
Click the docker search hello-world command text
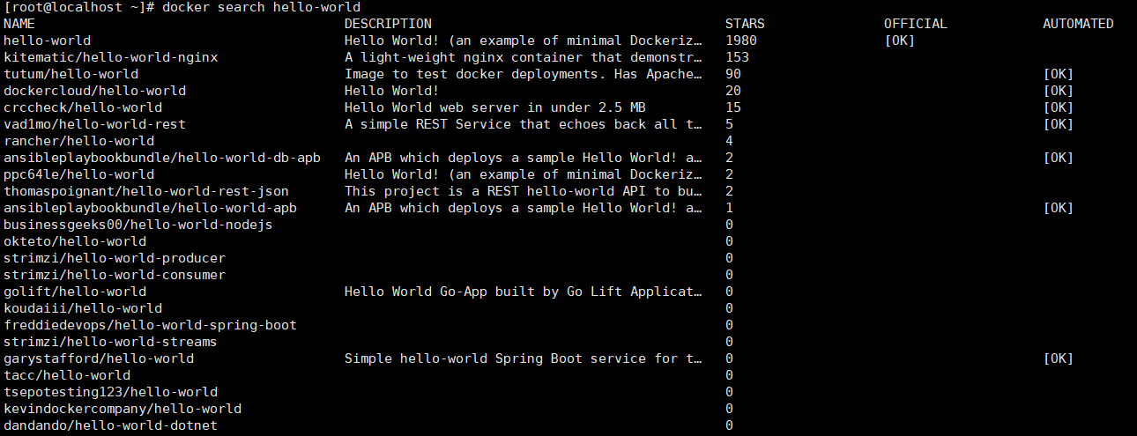point(262,7)
